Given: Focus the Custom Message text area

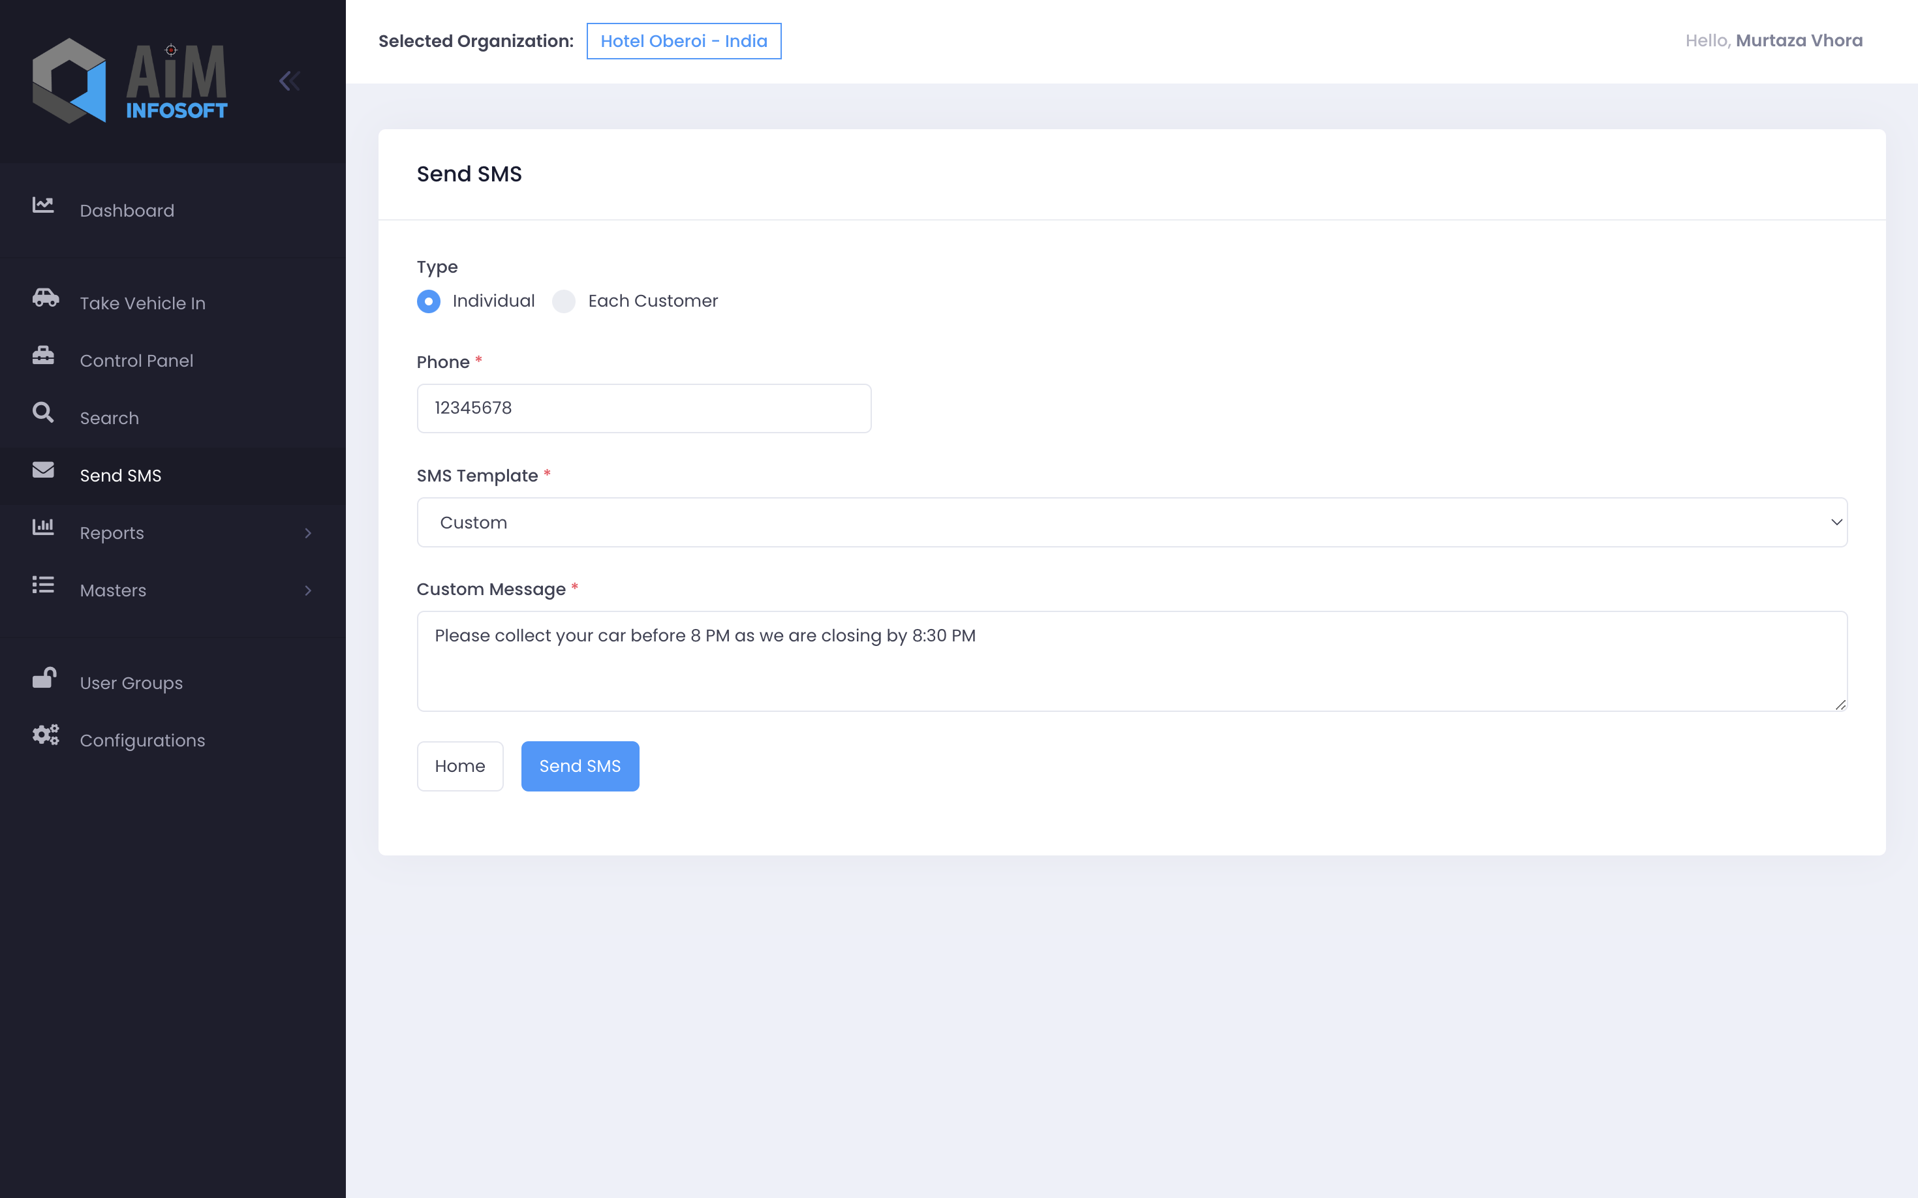Looking at the screenshot, I should point(1132,661).
